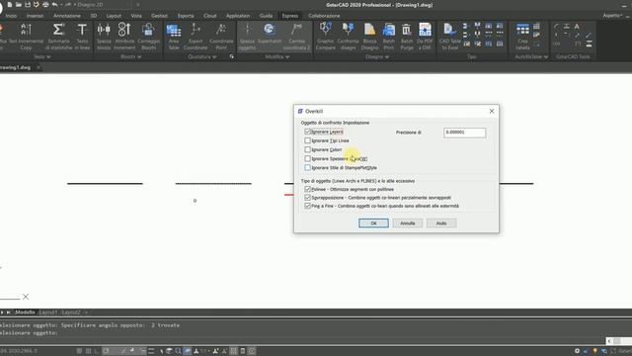The width and height of the screenshot is (632, 356).
Task: Toggle the Polinee optimize segments checkbox
Action: tap(307, 189)
